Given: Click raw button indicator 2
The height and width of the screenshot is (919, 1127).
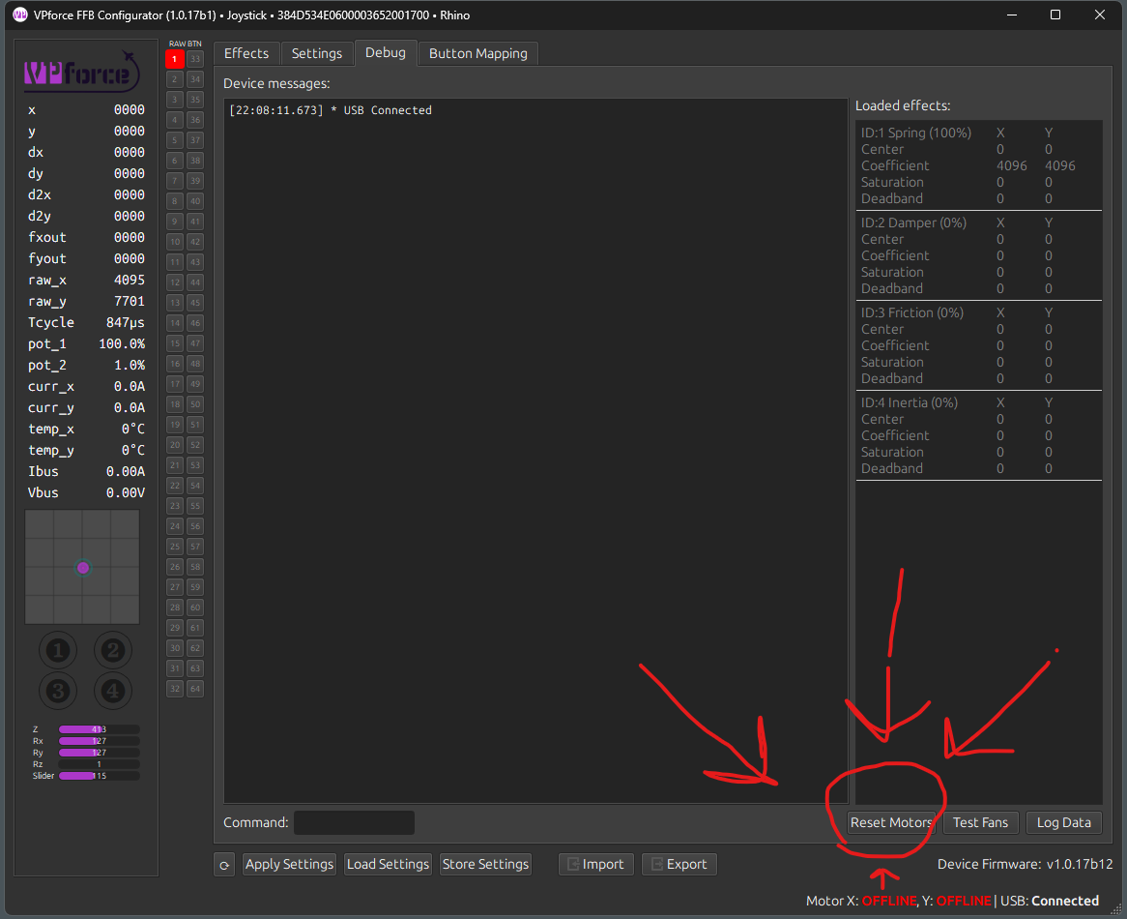Looking at the screenshot, I should [x=175, y=79].
